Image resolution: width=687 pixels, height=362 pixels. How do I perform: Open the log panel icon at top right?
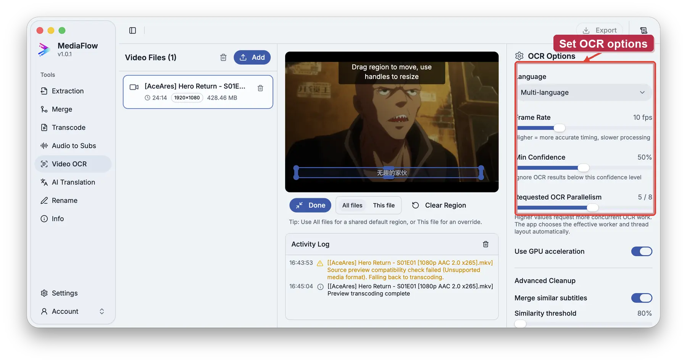coord(643,30)
